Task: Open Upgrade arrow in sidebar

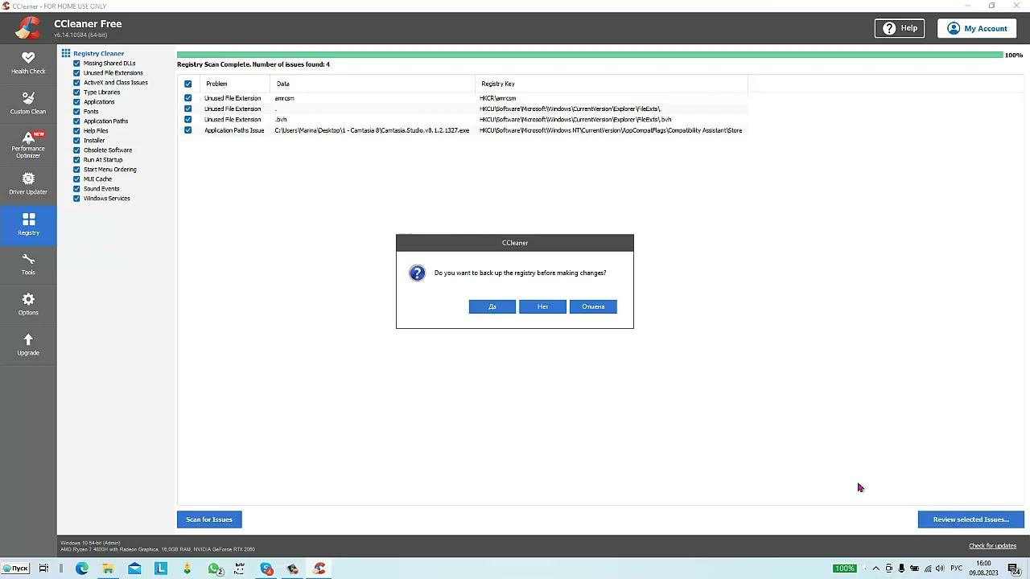Action: pos(28,344)
